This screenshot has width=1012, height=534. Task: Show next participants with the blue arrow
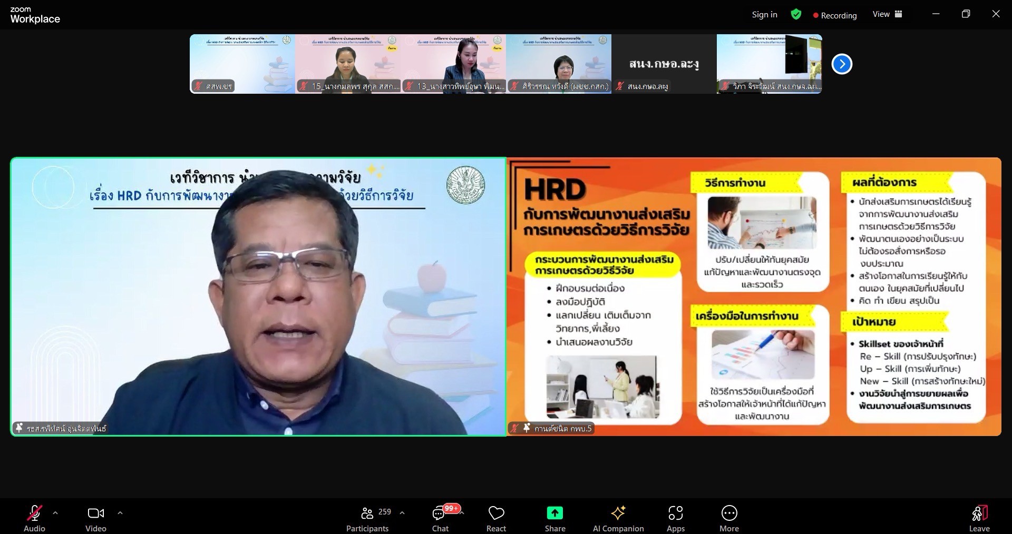[842, 64]
